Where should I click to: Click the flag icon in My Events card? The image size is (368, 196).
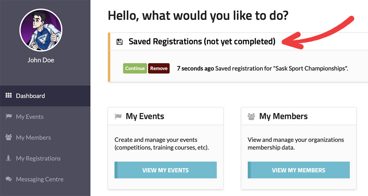coord(118,116)
